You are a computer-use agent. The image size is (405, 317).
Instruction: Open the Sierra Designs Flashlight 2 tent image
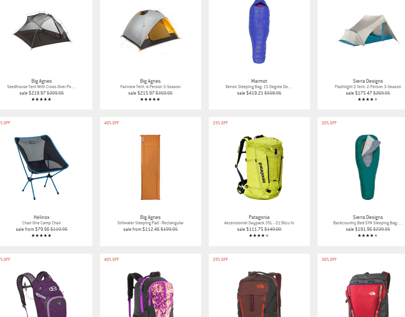(x=368, y=31)
